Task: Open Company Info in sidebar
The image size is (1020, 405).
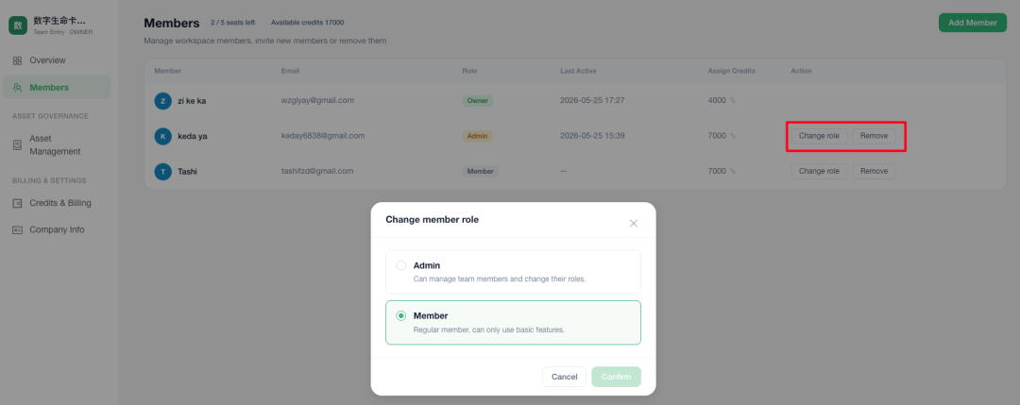Action: pyautogui.click(x=57, y=229)
